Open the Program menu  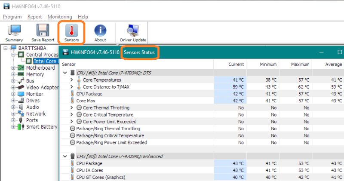[x=12, y=17]
